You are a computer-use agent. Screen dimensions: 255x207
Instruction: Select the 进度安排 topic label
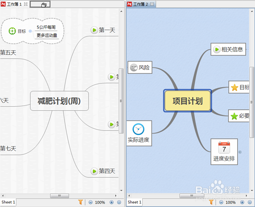coord(224,159)
